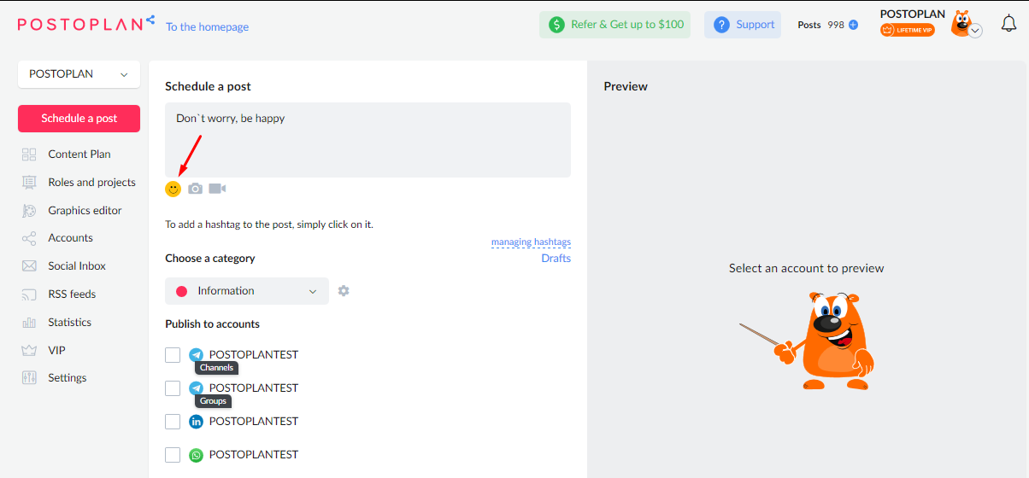Viewport: 1029px width, 478px height.
Task: Check the POSTOPLANTEST Channels Telegram account
Action: [173, 355]
